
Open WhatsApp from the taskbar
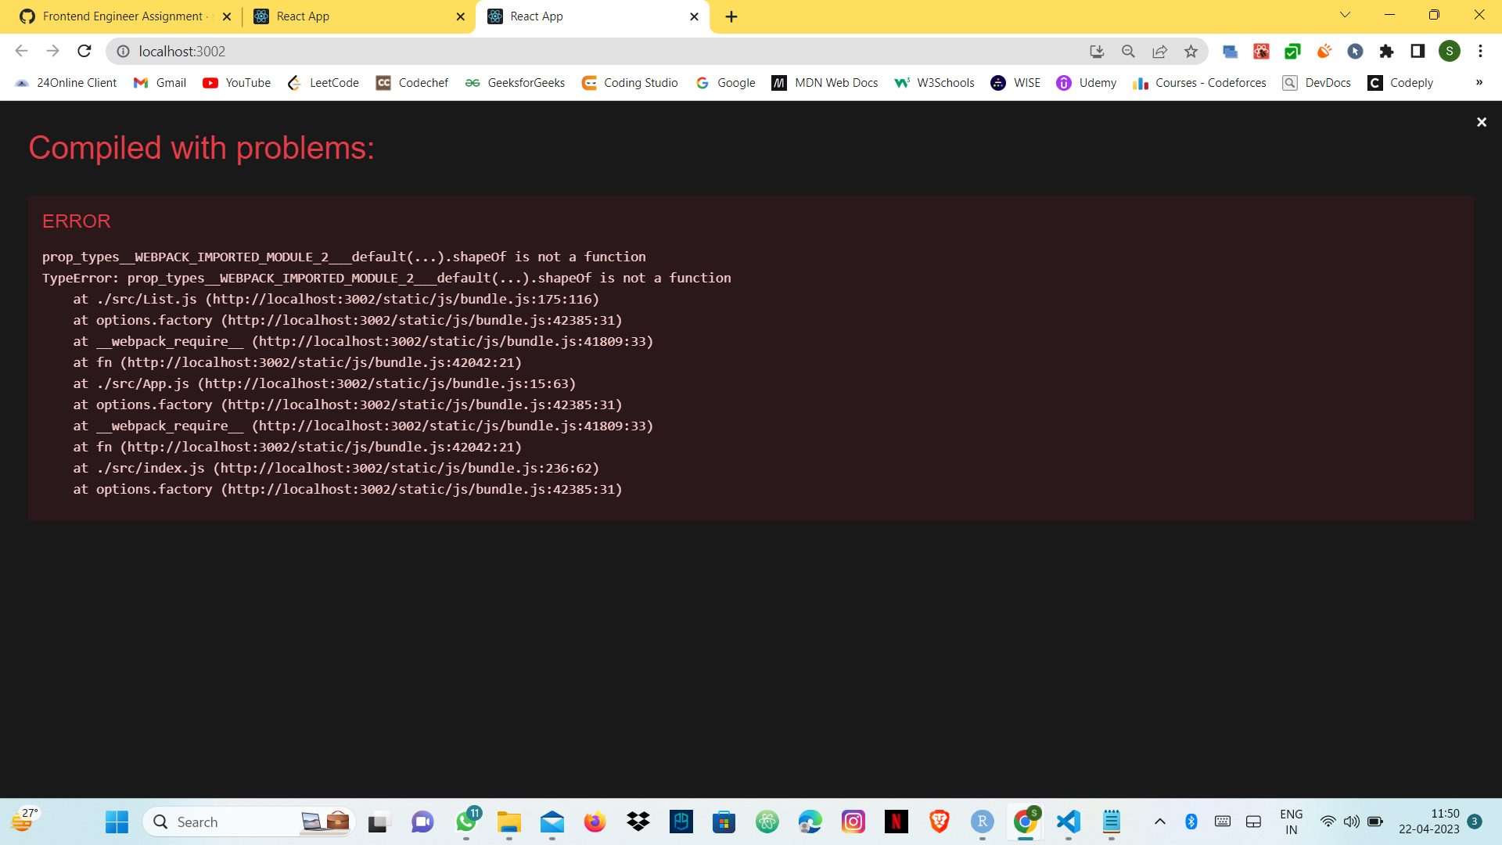[x=466, y=822]
